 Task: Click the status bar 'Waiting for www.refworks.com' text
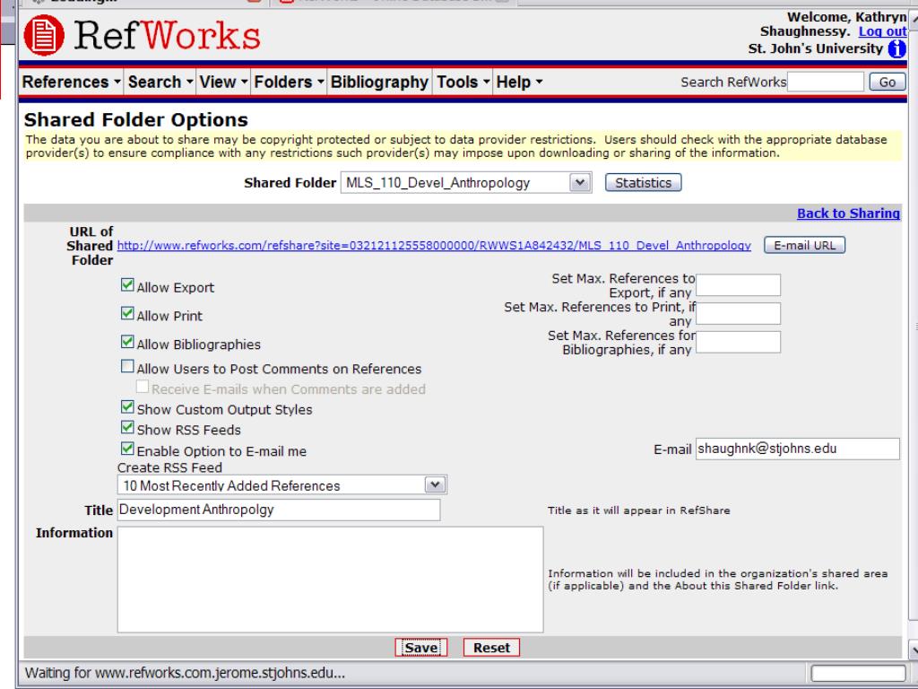[185, 673]
